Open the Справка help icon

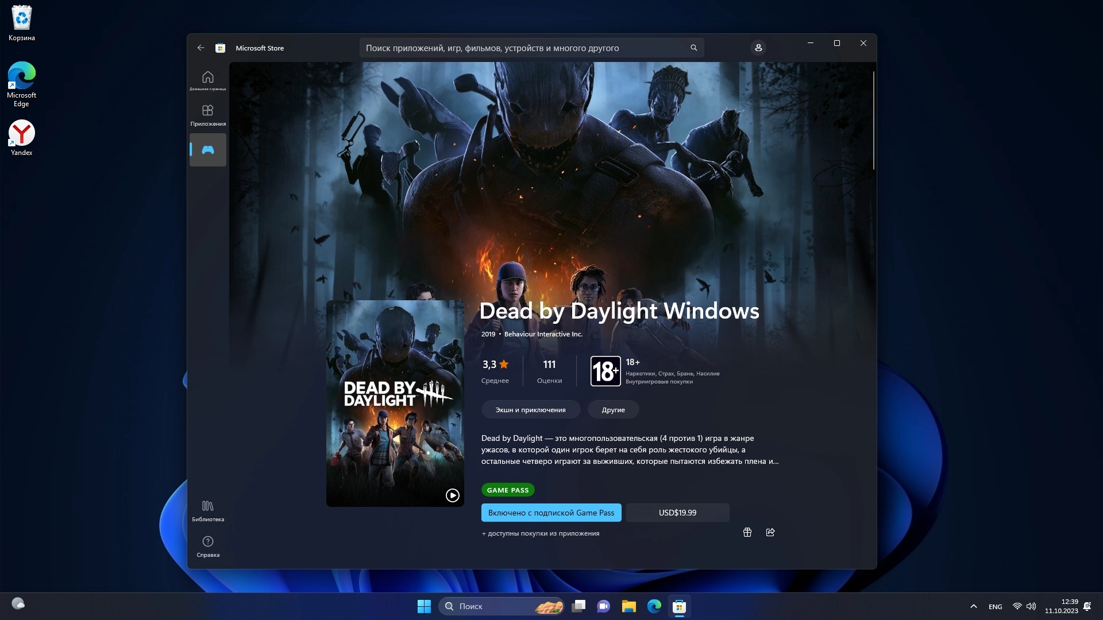pyautogui.click(x=208, y=546)
